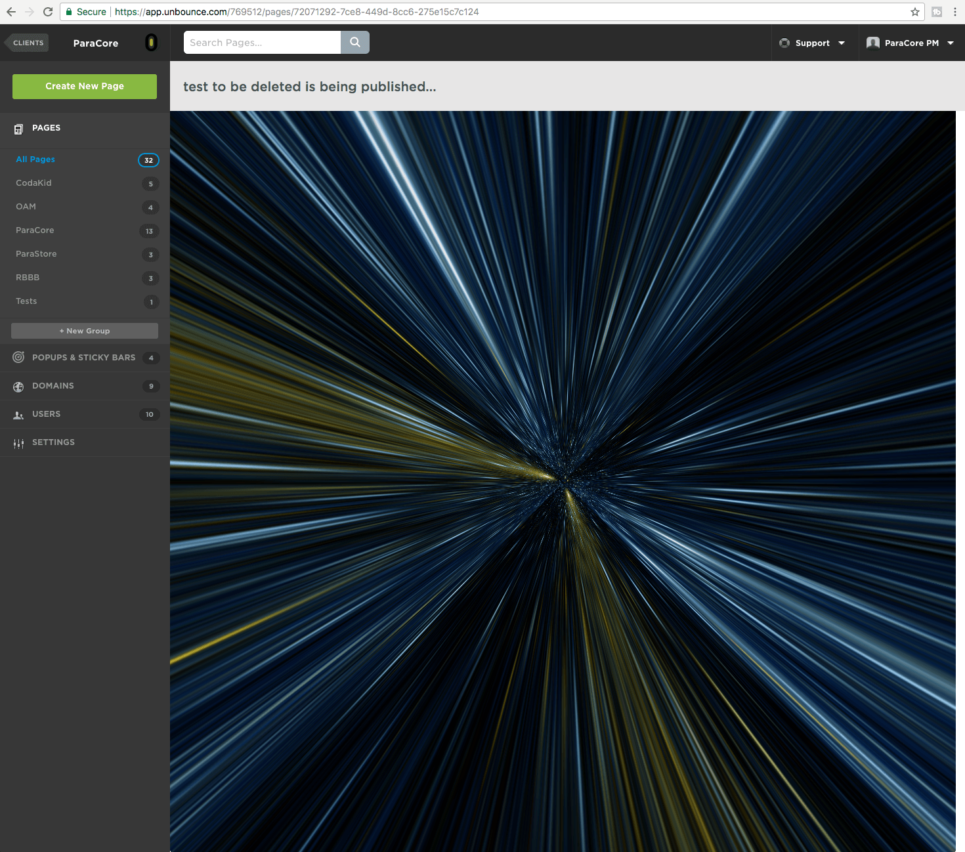Click the Create New Page button
This screenshot has height=852, width=965.
[x=85, y=87]
